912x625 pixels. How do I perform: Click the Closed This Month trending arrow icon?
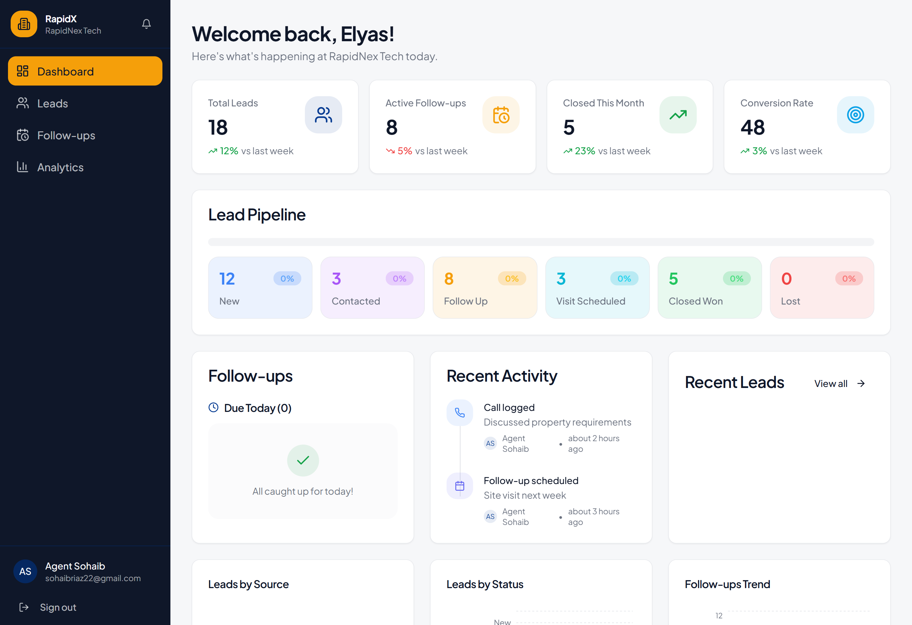click(x=678, y=115)
